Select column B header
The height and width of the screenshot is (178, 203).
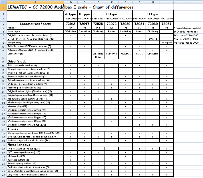pyautogui.click(x=71, y=2)
